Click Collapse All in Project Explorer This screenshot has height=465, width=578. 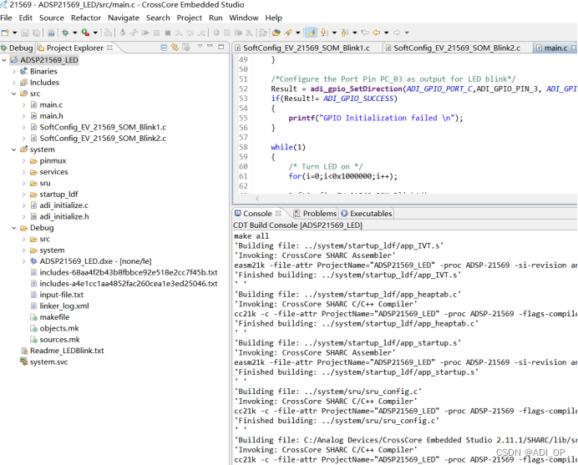164,47
